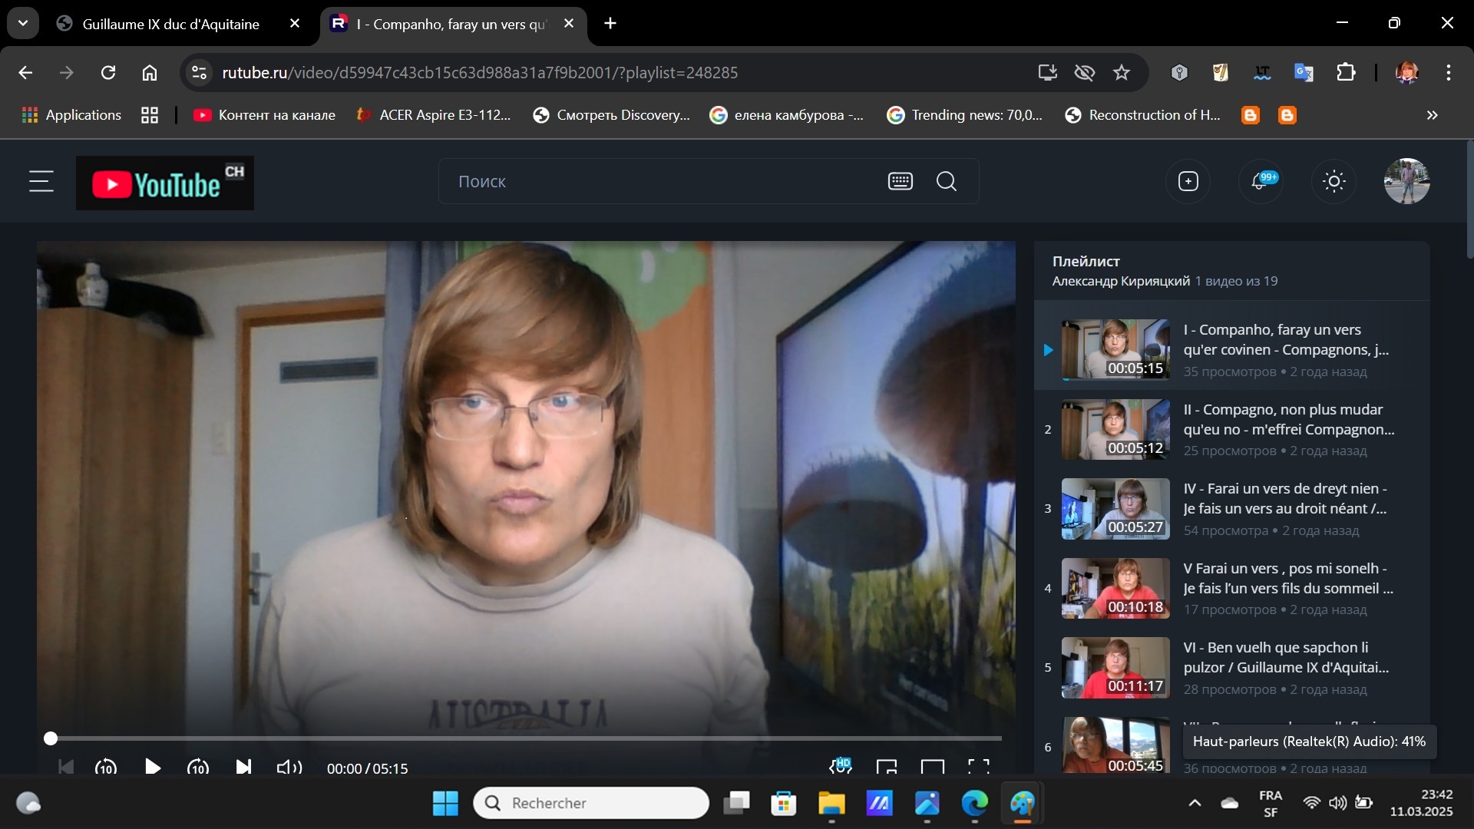Skip to the next video in player
The image size is (1474, 829).
(243, 767)
